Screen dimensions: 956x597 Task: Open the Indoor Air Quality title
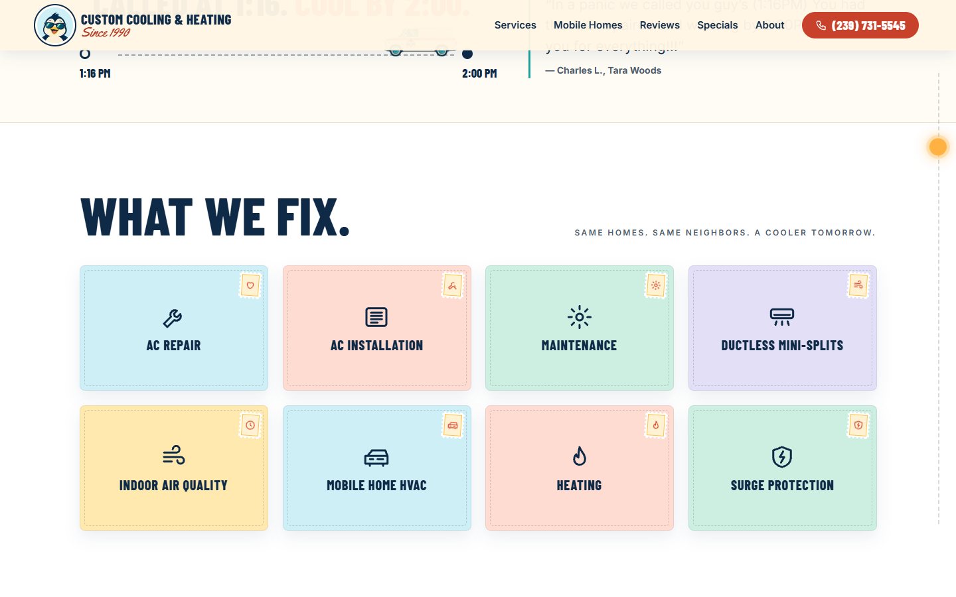click(x=173, y=486)
